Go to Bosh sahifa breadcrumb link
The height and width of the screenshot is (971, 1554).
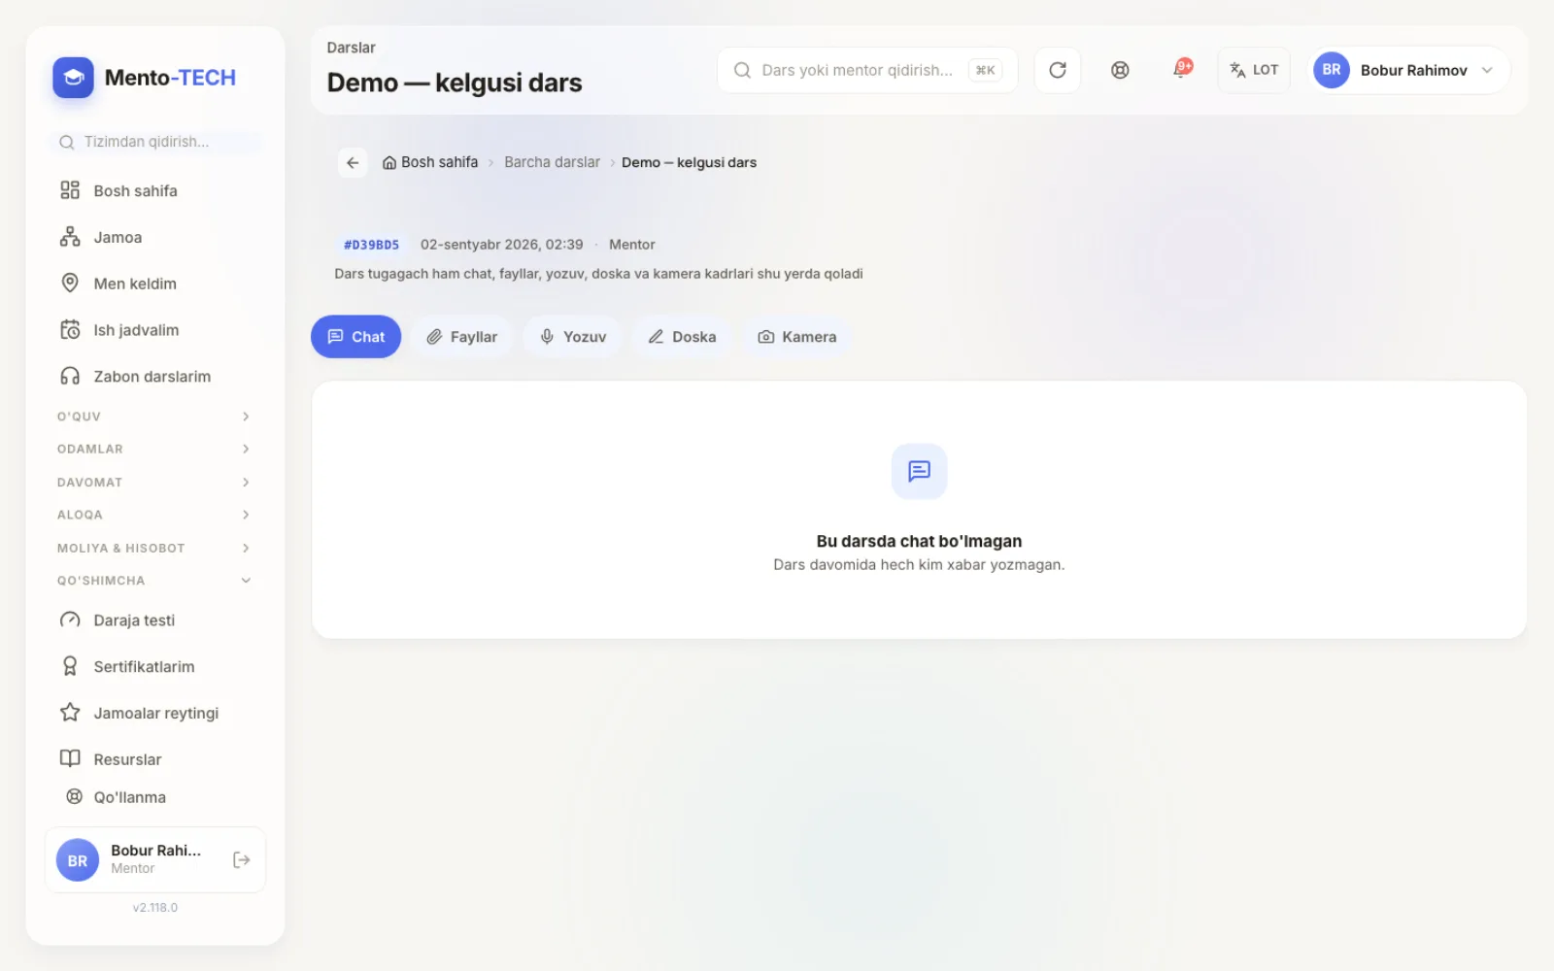click(429, 163)
